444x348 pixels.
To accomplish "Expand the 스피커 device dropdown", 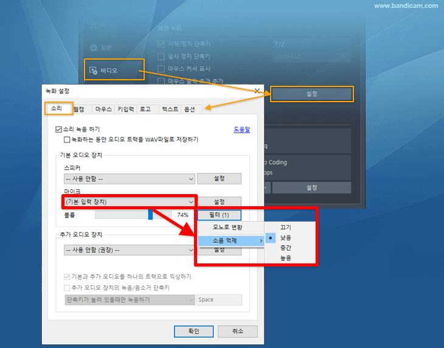I will pyautogui.click(x=129, y=179).
